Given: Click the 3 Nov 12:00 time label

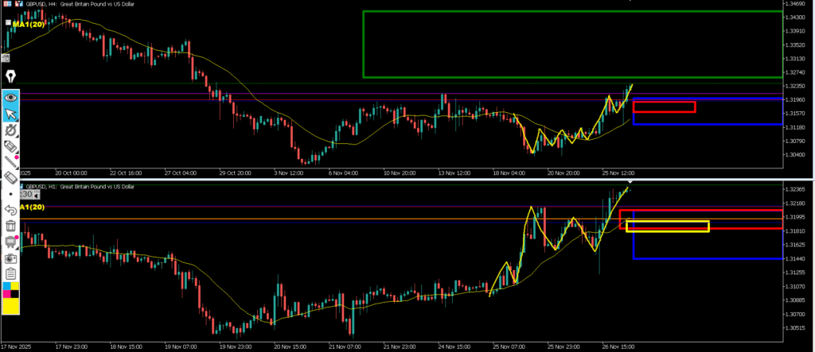Looking at the screenshot, I should coord(291,173).
